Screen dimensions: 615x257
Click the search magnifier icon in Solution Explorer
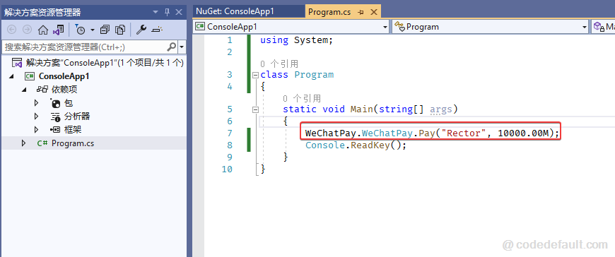(172, 47)
